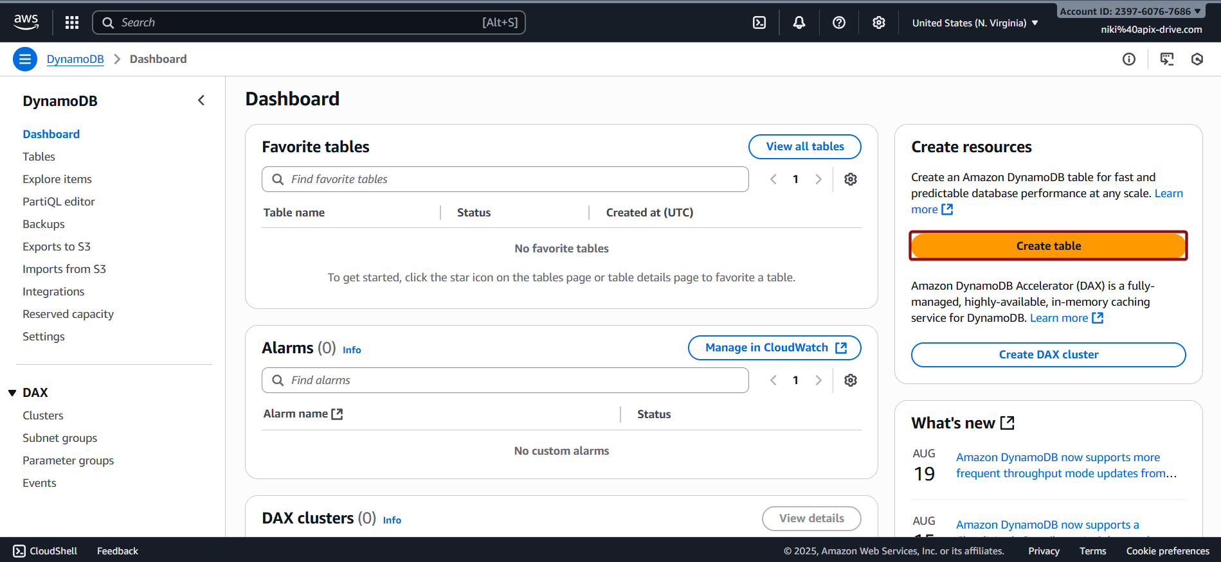
Task: Collapse the DynamoDB side navigation panel
Action: (x=201, y=100)
